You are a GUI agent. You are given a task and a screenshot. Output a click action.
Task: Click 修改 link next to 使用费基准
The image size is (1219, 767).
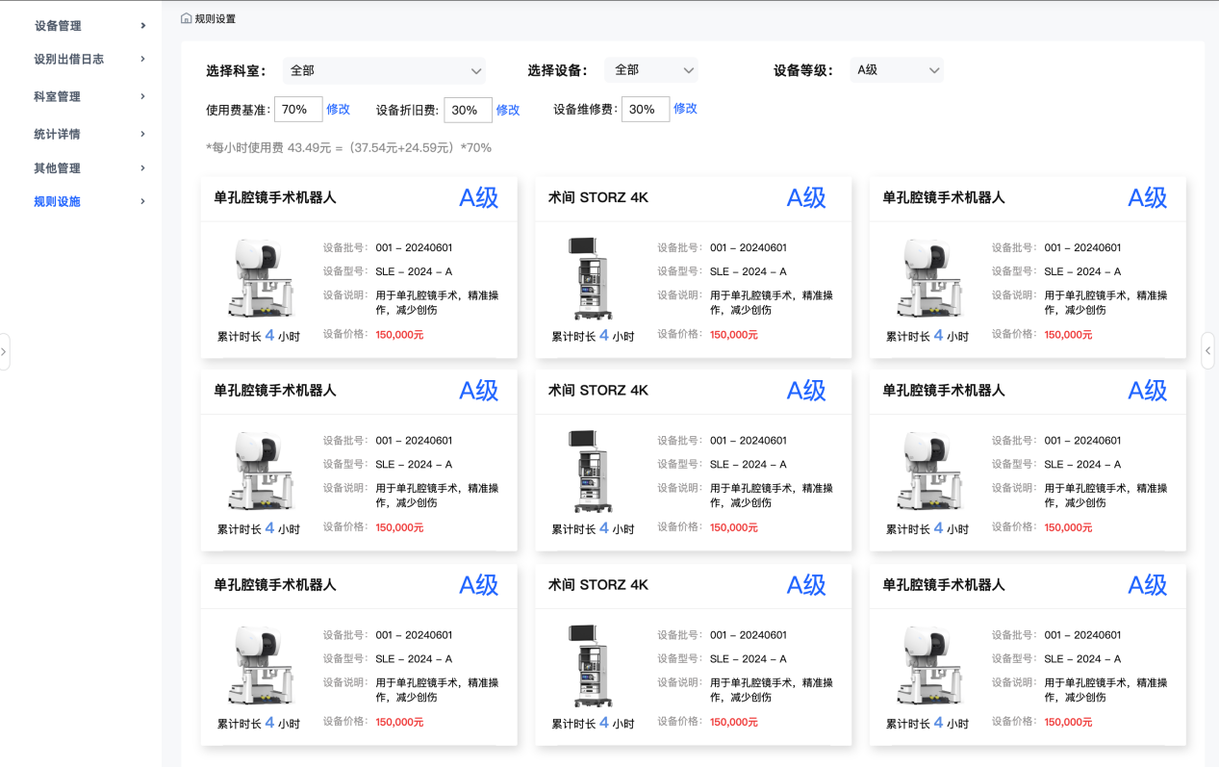click(x=338, y=109)
